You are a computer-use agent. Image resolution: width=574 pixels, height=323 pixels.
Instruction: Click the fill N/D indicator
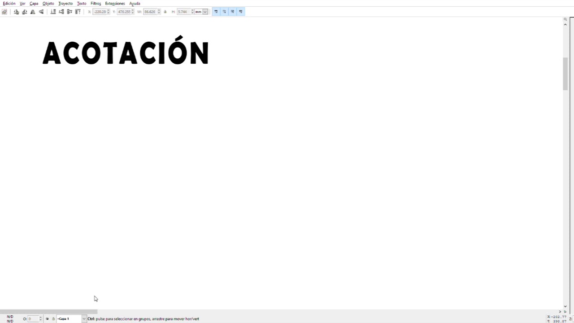[10, 317]
